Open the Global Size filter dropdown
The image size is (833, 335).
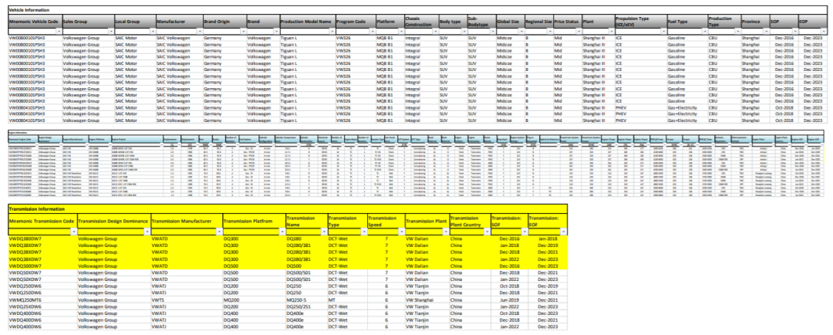(521, 32)
